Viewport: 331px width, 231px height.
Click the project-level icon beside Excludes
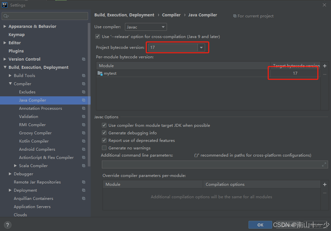tap(83, 92)
